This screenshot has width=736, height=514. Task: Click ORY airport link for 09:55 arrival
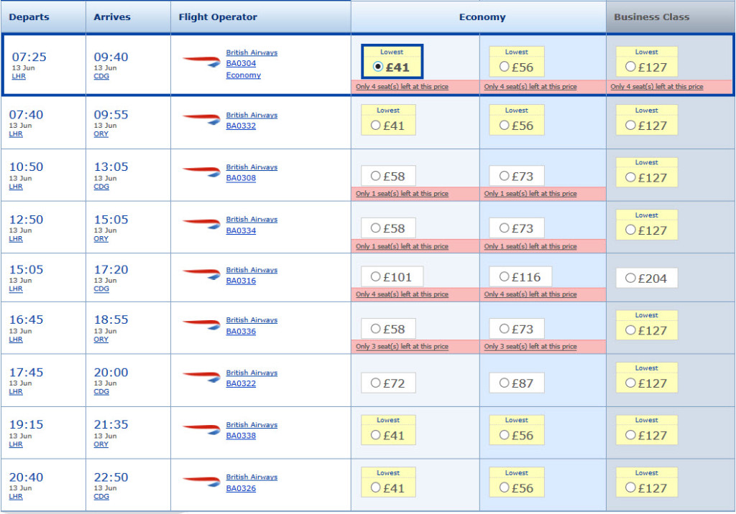point(101,134)
